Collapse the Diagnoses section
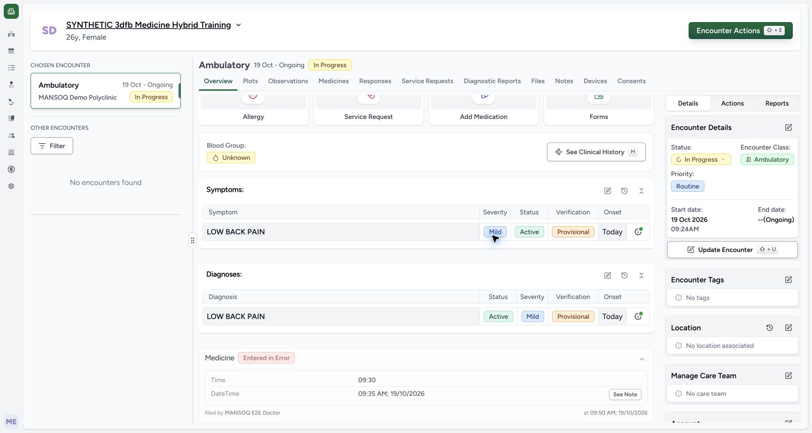Image resolution: width=812 pixels, height=433 pixels. (641, 276)
